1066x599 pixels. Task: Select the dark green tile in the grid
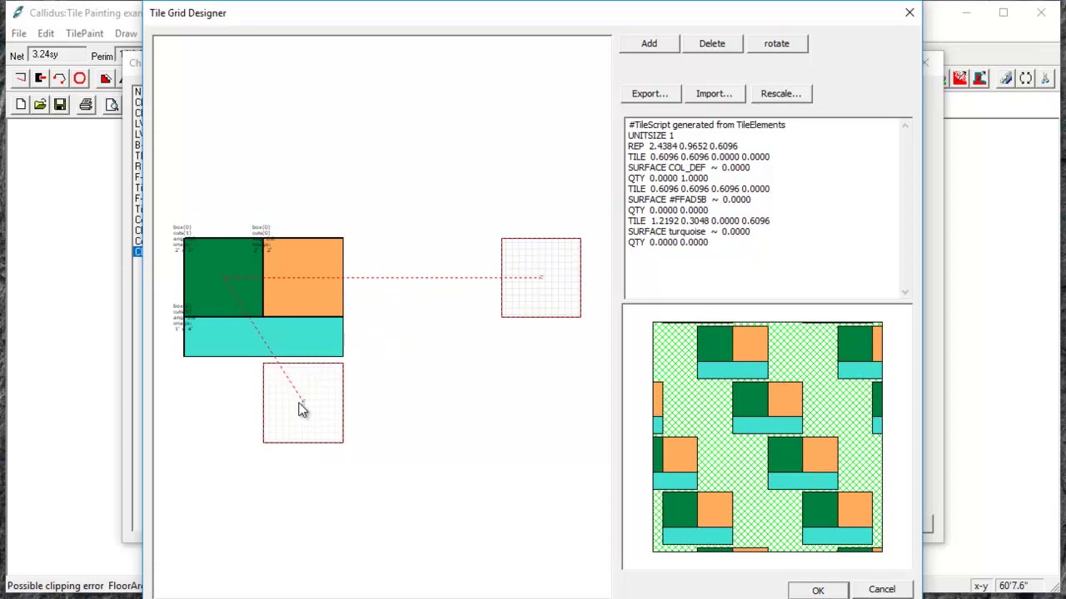pyautogui.click(x=223, y=277)
